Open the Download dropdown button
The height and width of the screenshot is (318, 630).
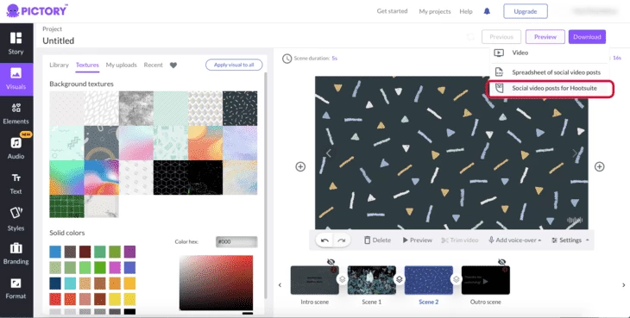coord(587,37)
